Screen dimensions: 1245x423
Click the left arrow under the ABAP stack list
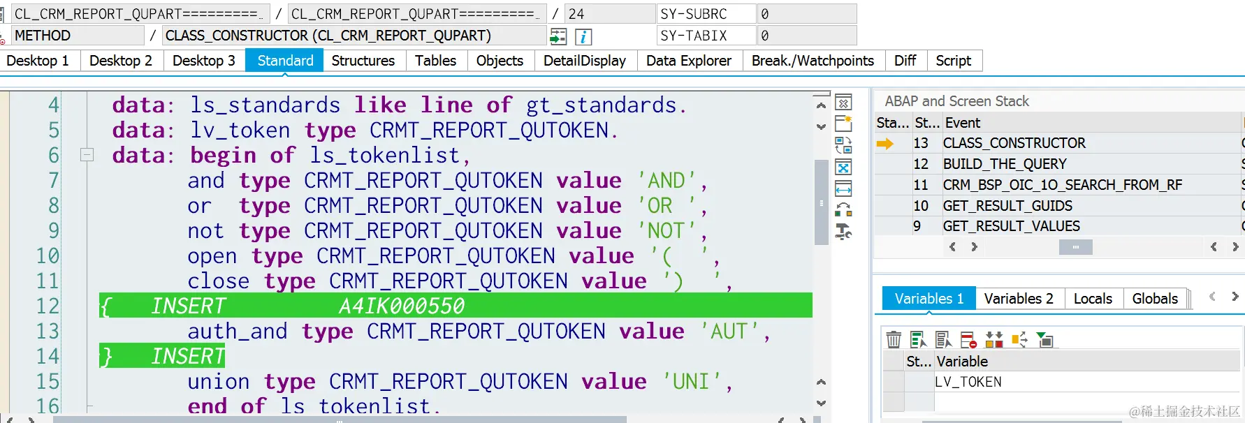pos(952,246)
